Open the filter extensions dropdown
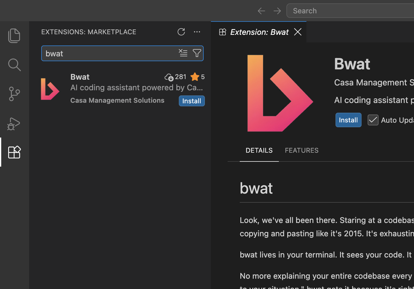 pos(197,53)
